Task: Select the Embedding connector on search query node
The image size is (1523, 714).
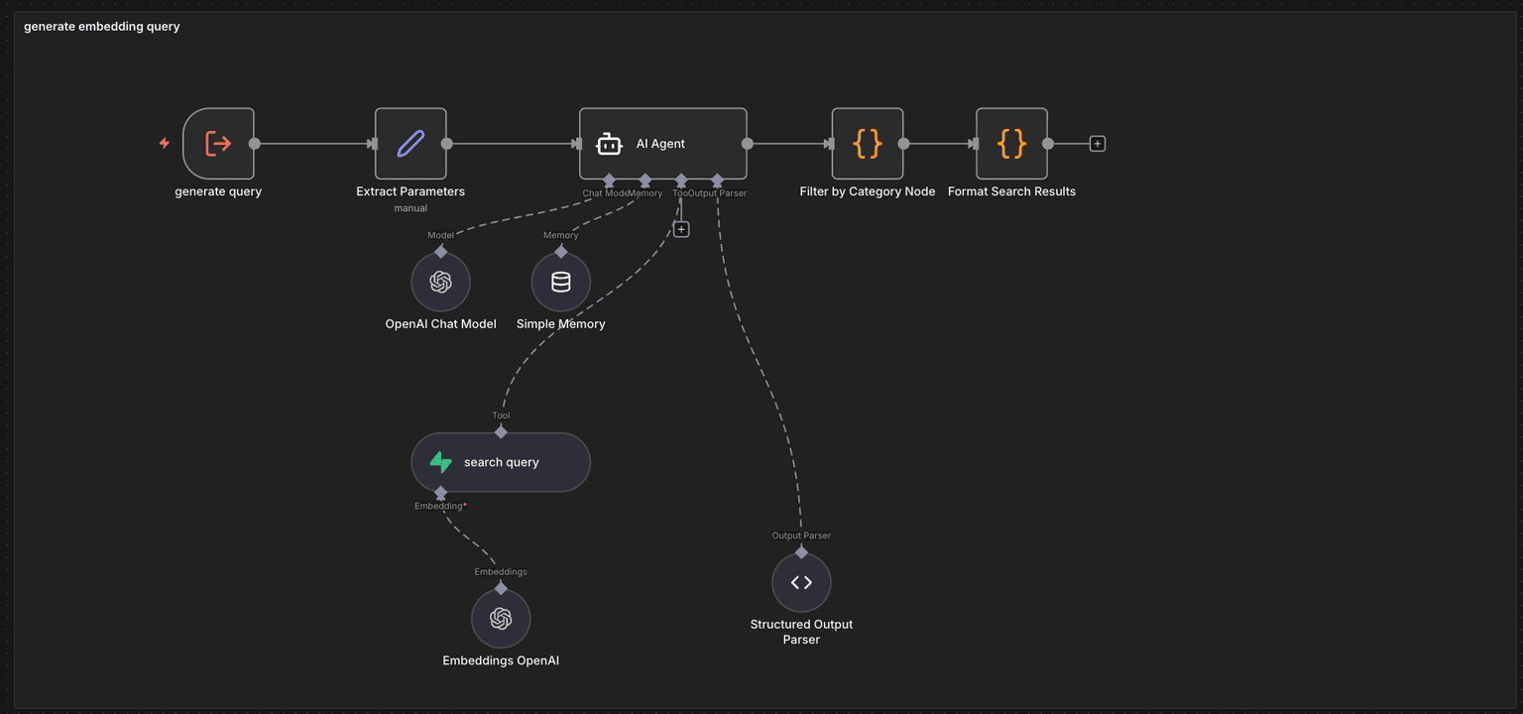Action: 441,493
